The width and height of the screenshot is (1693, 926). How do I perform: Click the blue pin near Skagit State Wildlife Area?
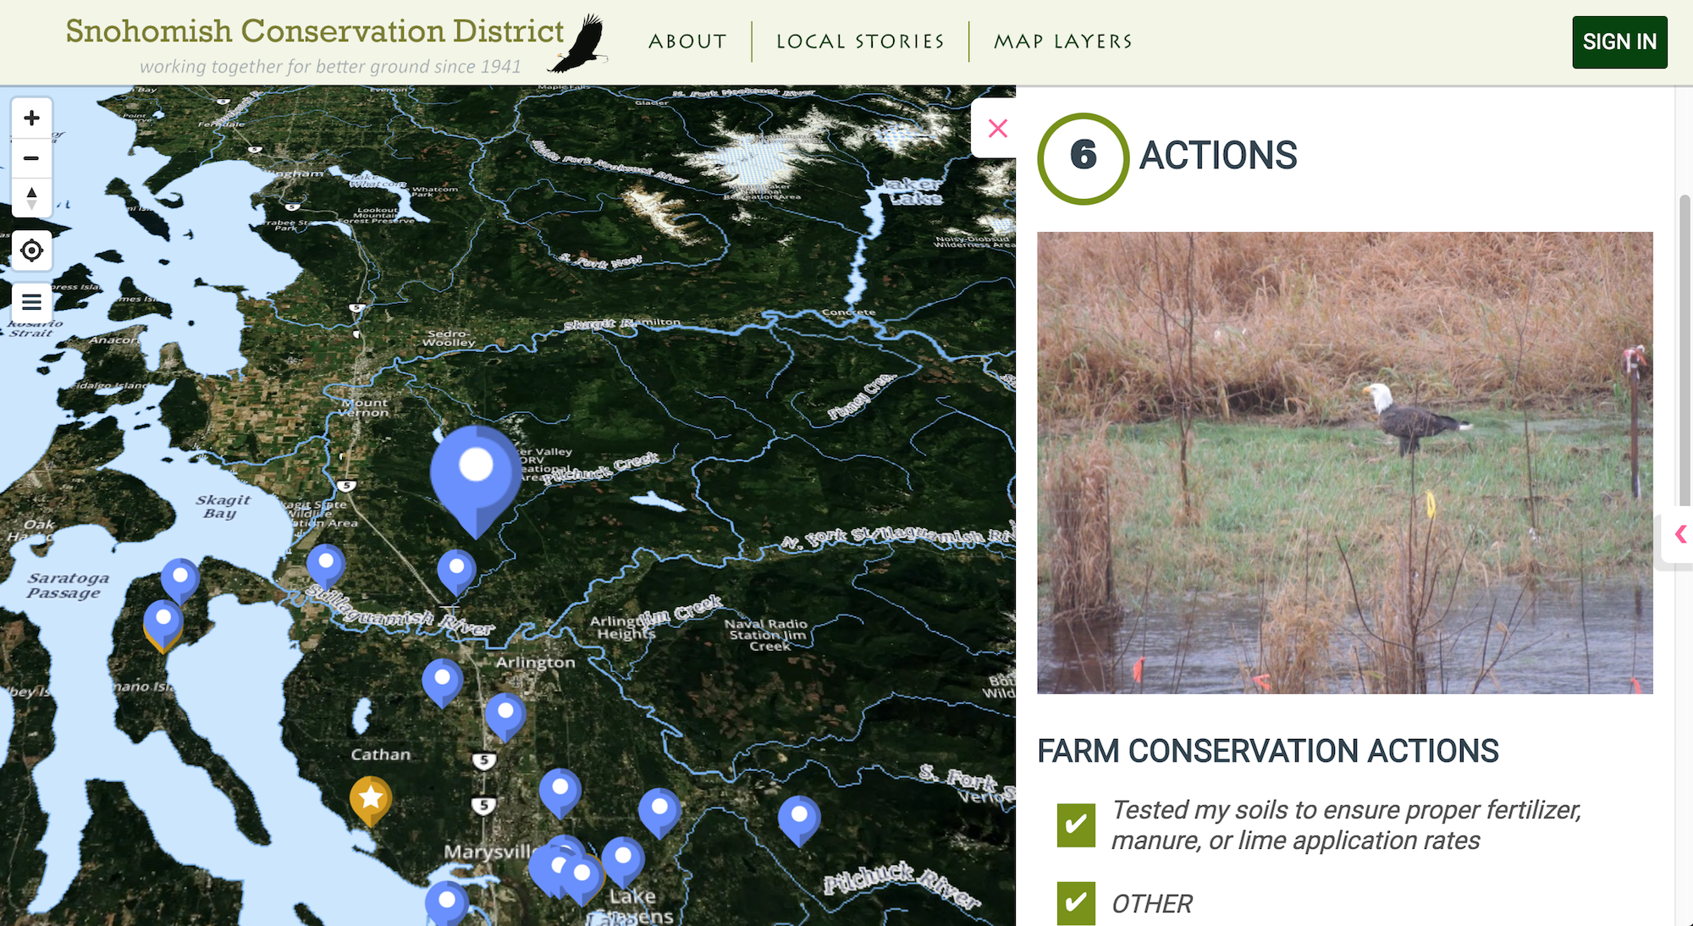tap(326, 565)
